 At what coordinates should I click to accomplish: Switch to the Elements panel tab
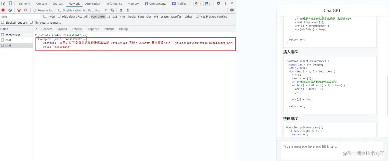pyautogui.click(x=25, y=4)
